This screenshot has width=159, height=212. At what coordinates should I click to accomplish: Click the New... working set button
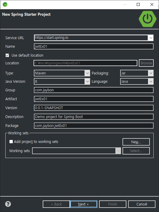pyautogui.click(x=136, y=142)
